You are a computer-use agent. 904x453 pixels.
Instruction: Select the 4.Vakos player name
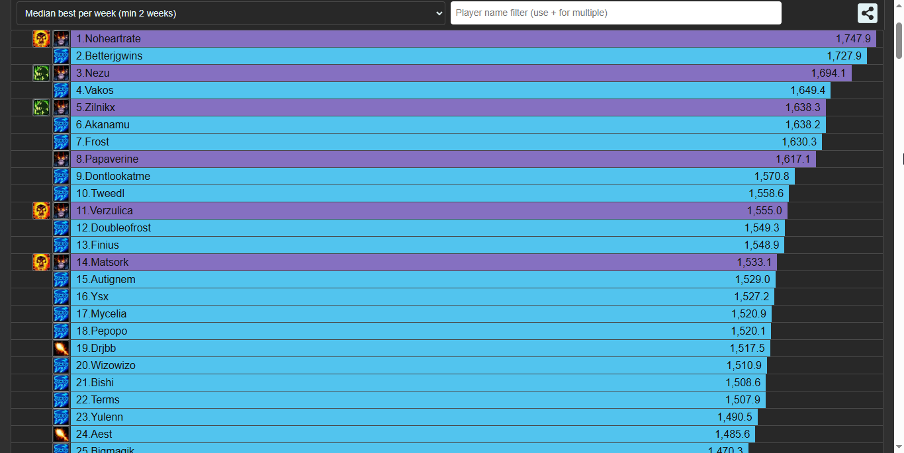tap(95, 91)
